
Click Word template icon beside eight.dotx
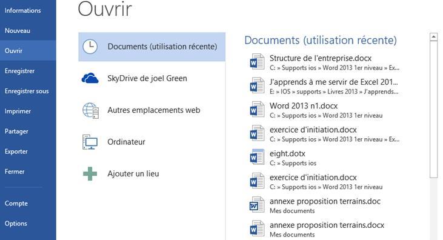(x=257, y=157)
